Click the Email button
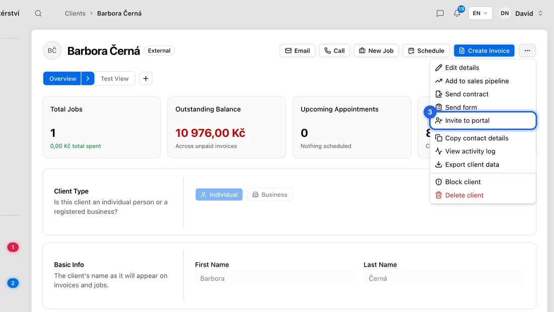 298,50
